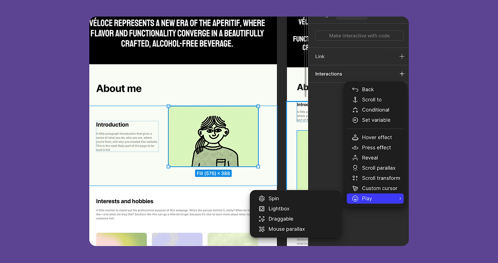
Task: Click the Back arrow icon in menu
Action: (355, 89)
